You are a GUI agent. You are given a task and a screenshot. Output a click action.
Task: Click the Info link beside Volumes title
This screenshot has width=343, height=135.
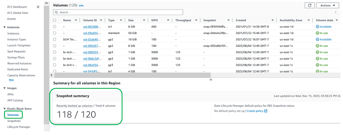pyautogui.click(x=81, y=6)
